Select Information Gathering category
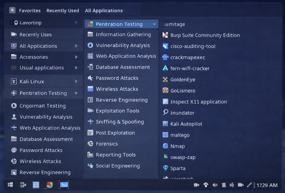 (121, 34)
